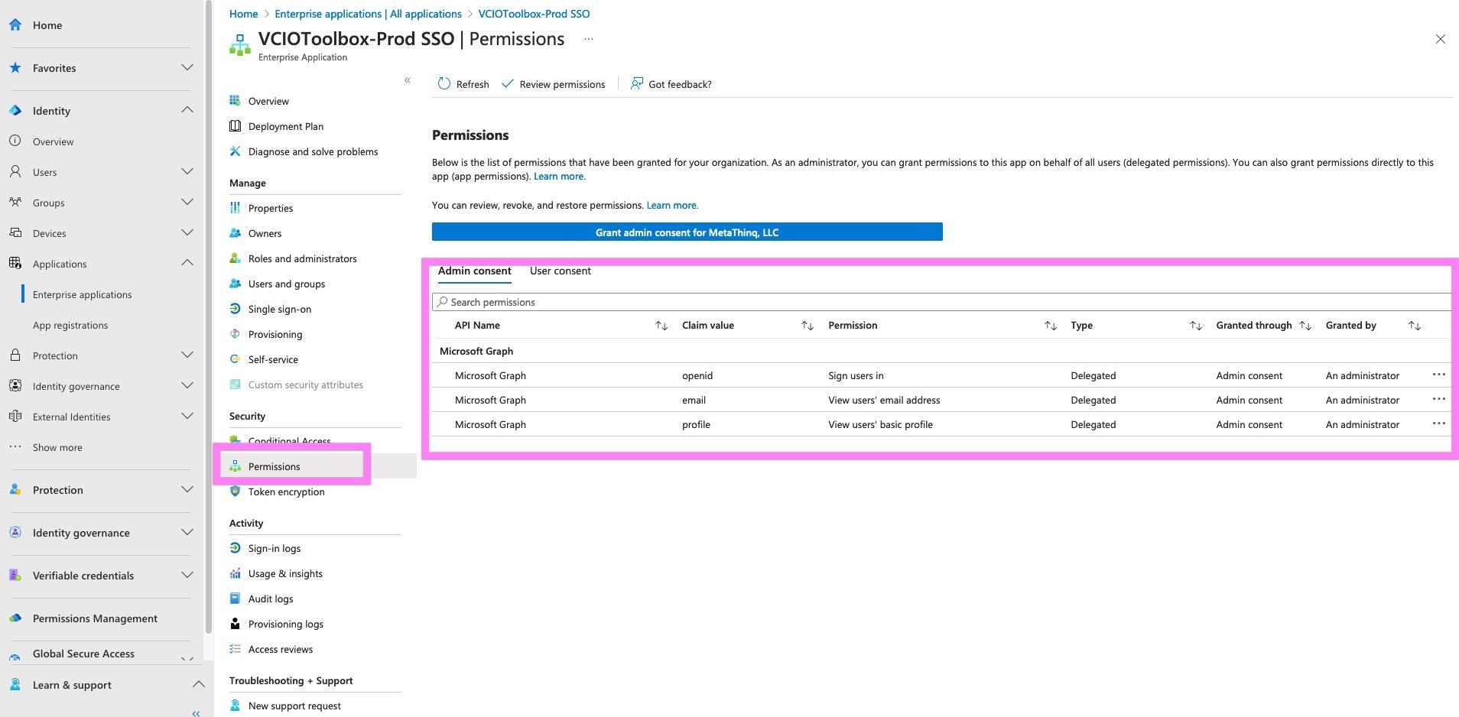Click the Provisioning logs person icon

click(x=236, y=624)
